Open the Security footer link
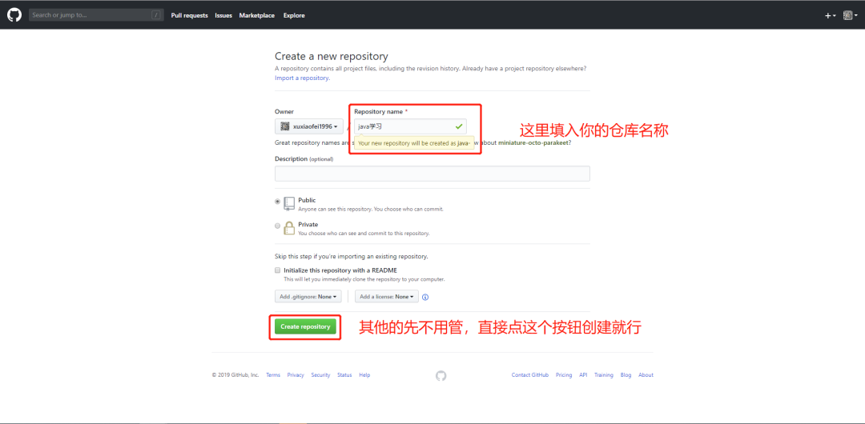865x424 pixels. pyautogui.click(x=320, y=375)
